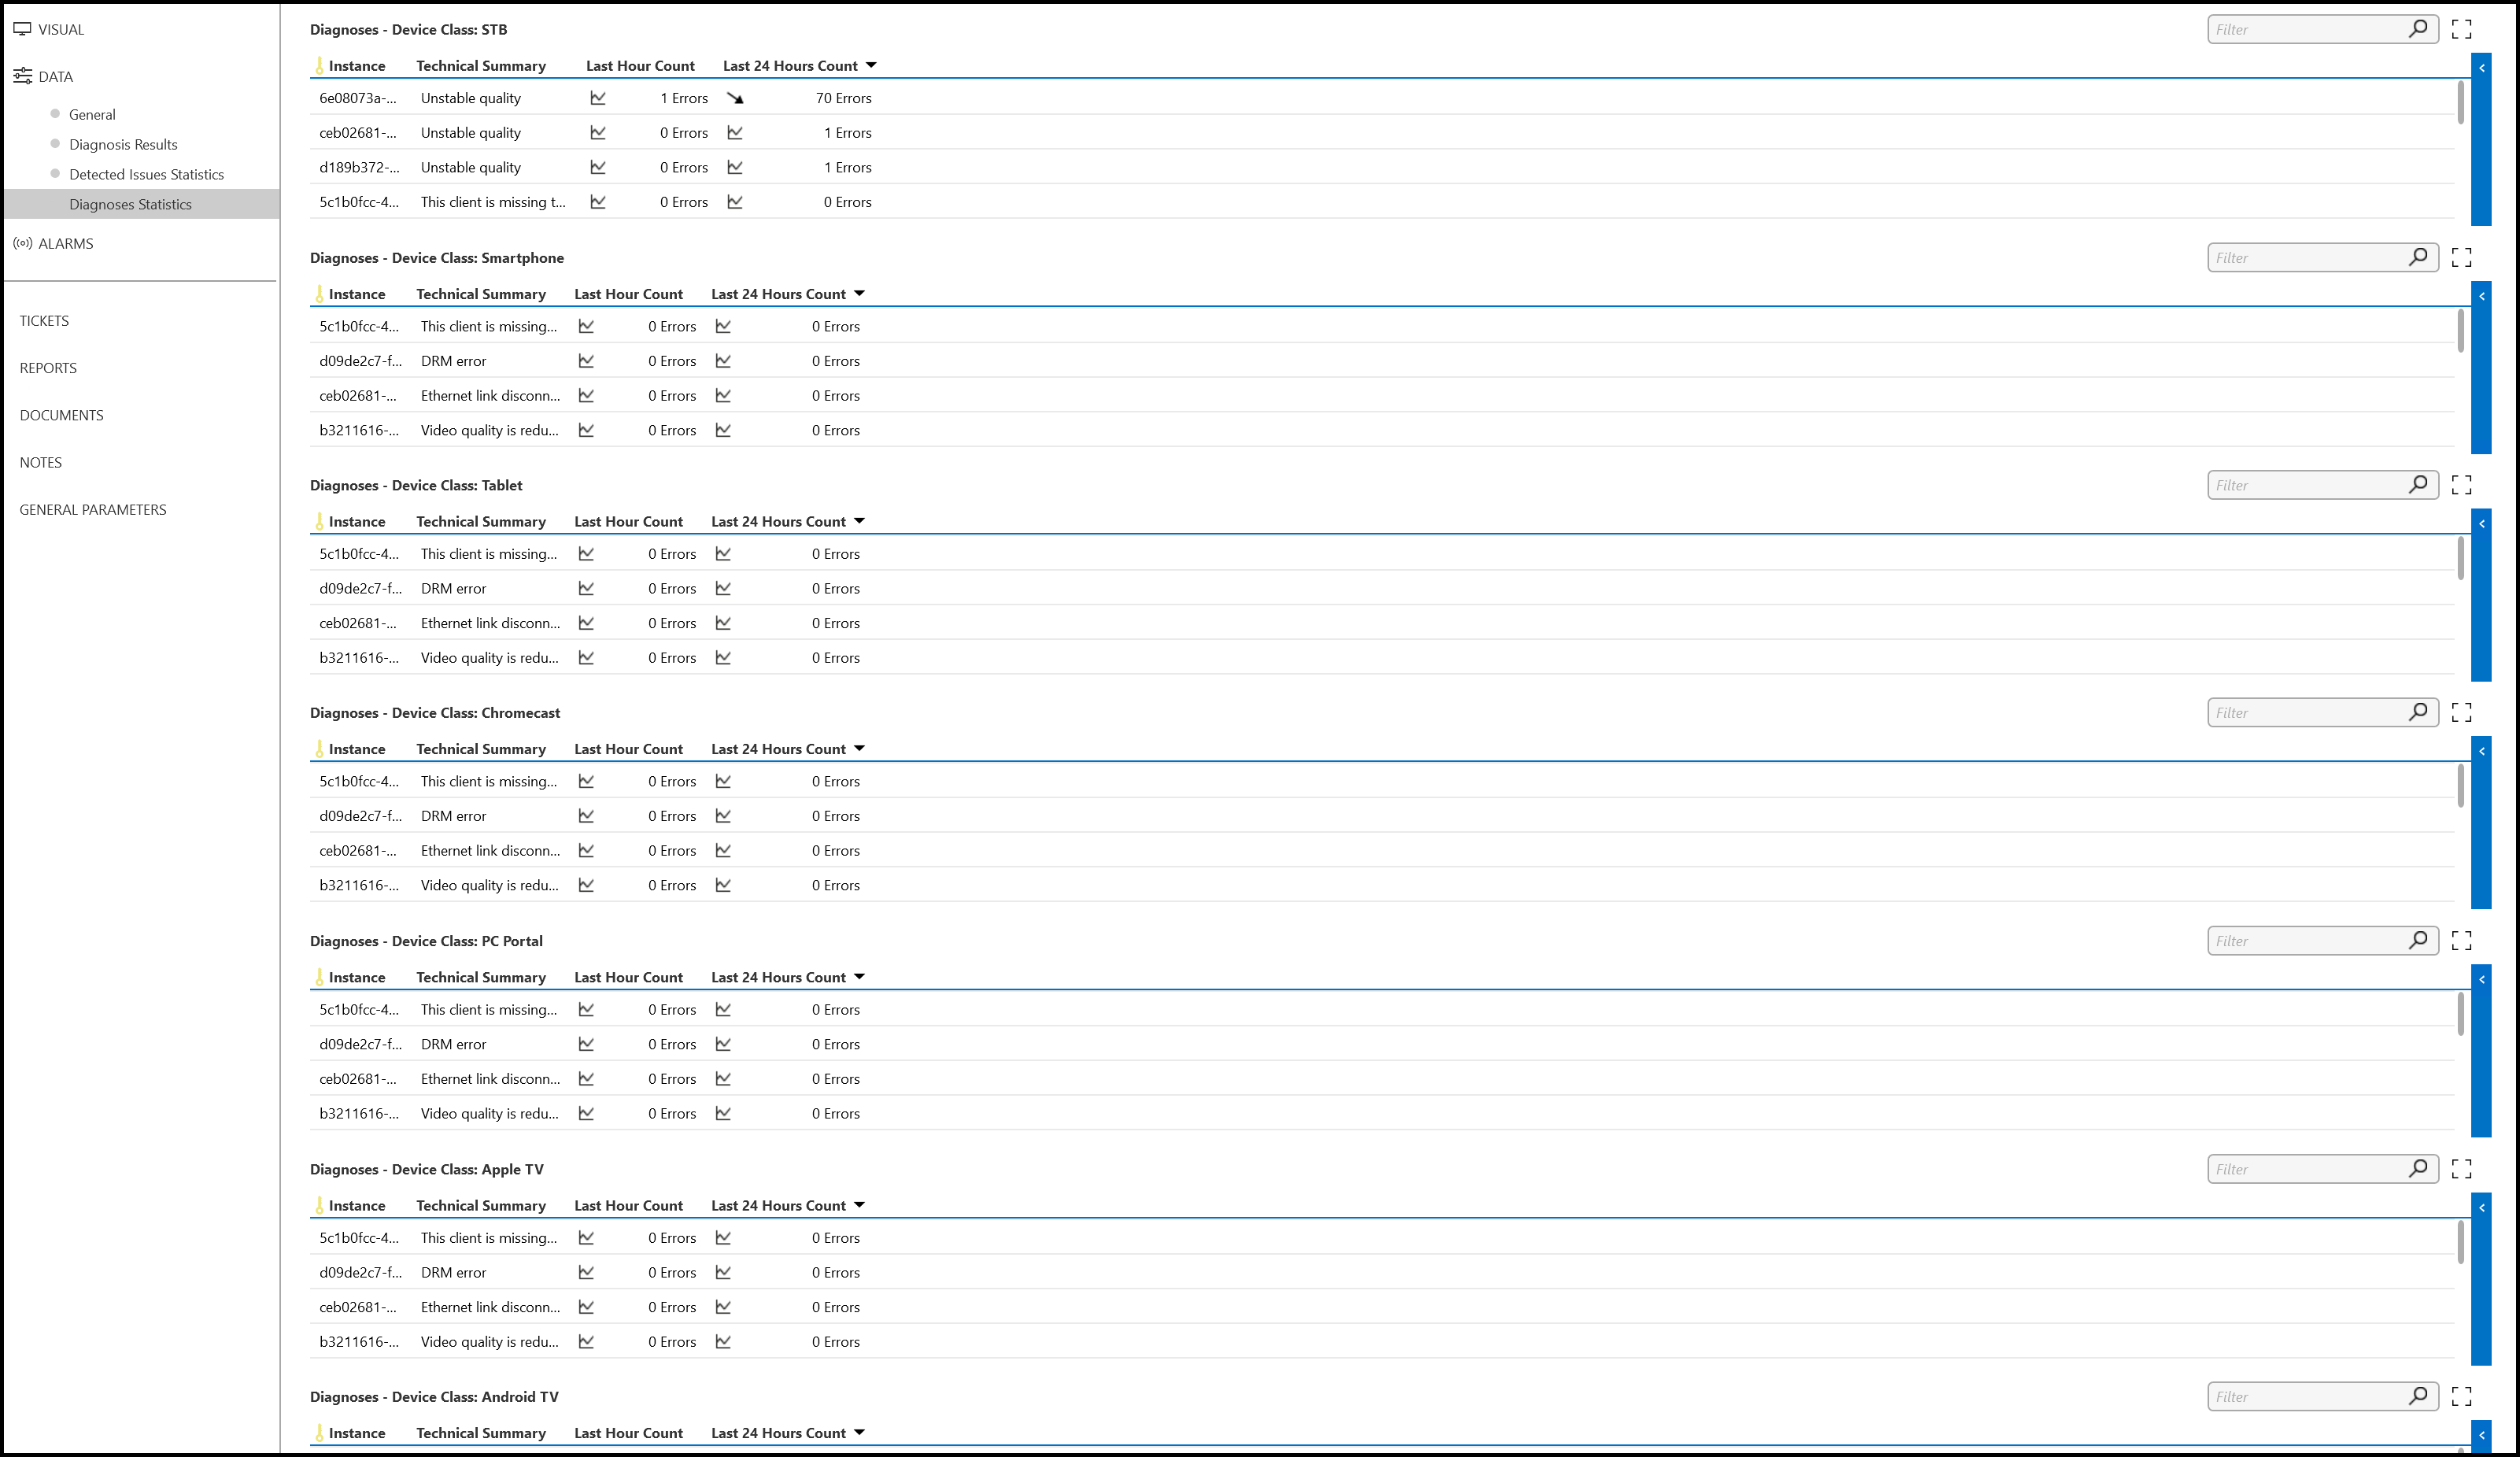Sort PC Portal table by Last 24 Hours Count arrow
The width and height of the screenshot is (2520, 1457).
tap(859, 976)
